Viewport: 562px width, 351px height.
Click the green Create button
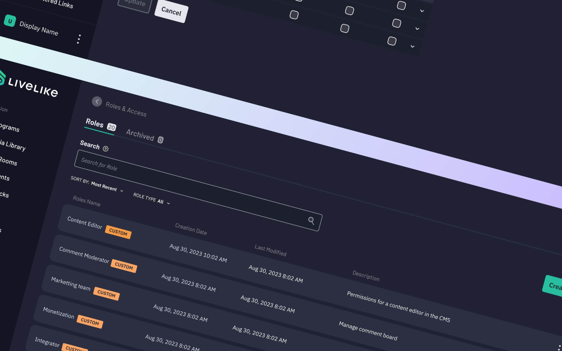pos(553,286)
